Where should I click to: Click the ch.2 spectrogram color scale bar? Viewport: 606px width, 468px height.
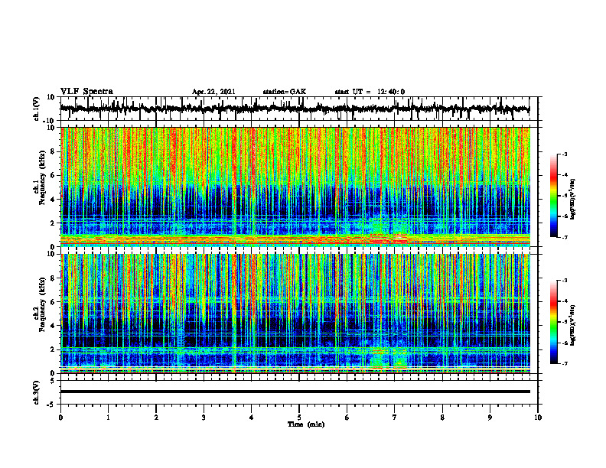click(554, 322)
